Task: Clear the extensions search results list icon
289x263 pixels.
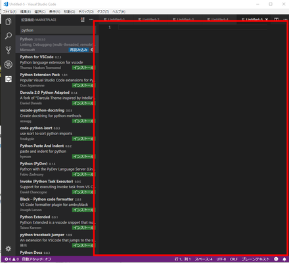Action: point(83,20)
